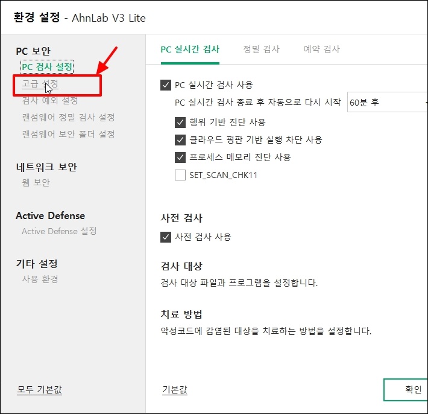Open 웹 보안 under 네트워크 보안
The height and width of the screenshot is (414, 428).
coord(36,182)
